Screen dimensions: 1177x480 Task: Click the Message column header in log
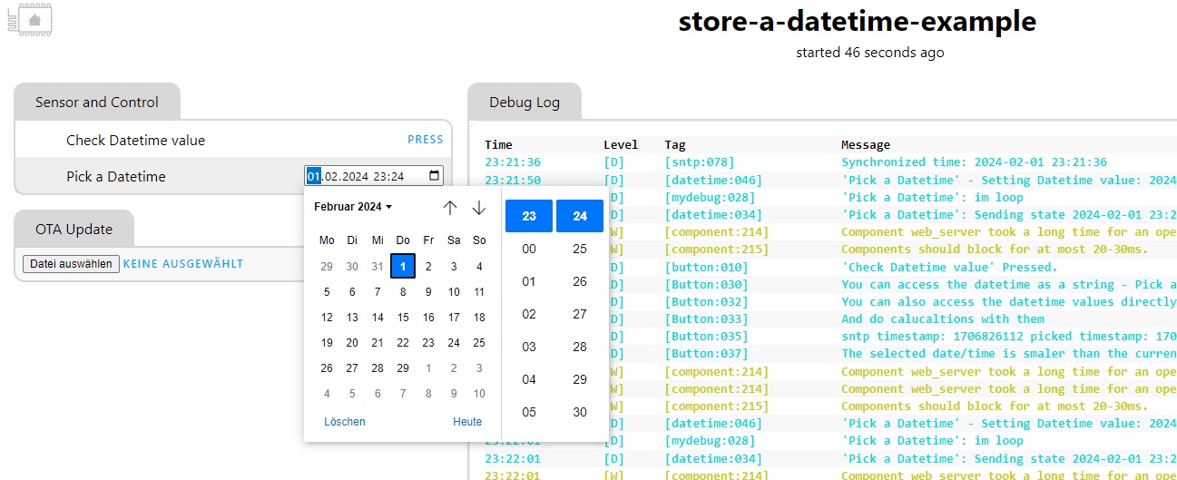point(866,144)
